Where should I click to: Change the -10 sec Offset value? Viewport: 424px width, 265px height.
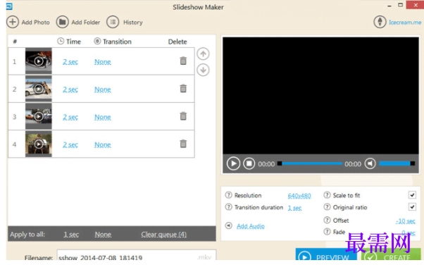pyautogui.click(x=406, y=221)
